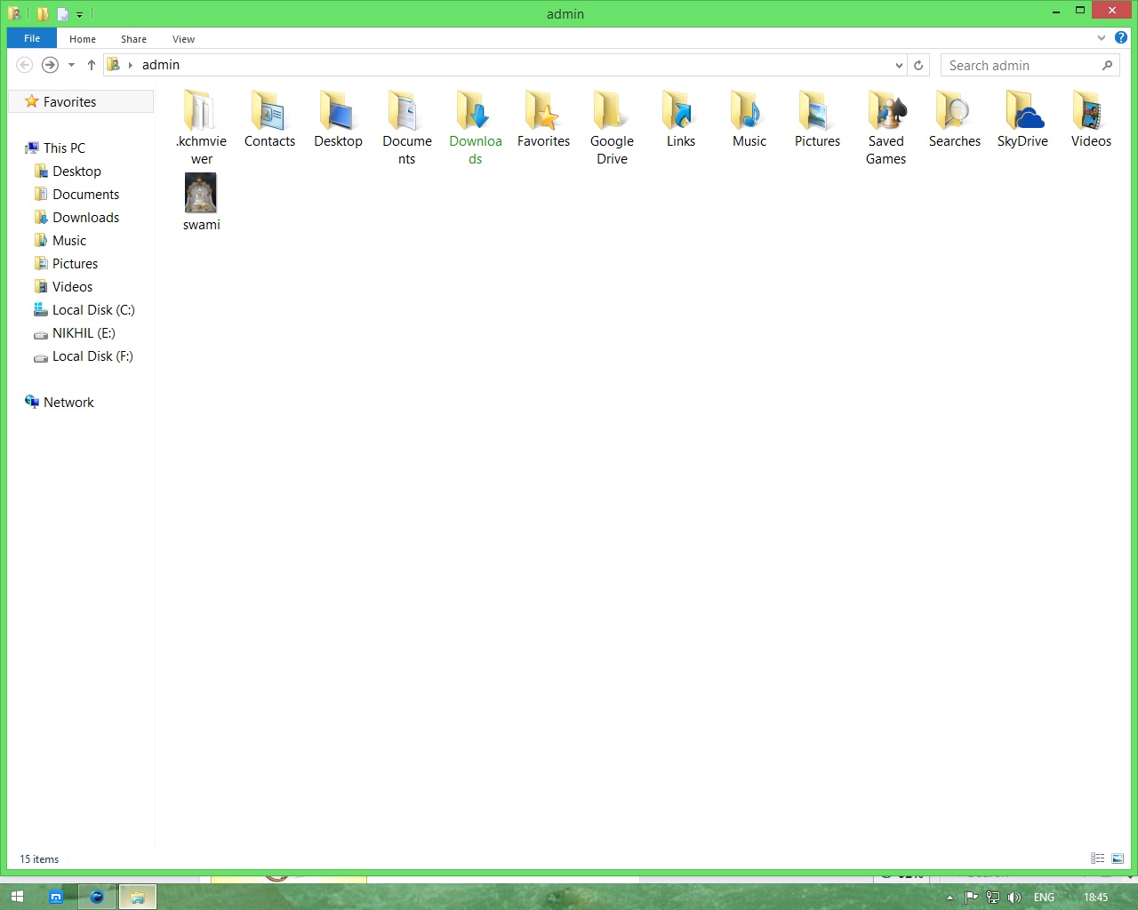Image resolution: width=1138 pixels, height=910 pixels.
Task: Click the search magnifier icon
Action: (1108, 65)
